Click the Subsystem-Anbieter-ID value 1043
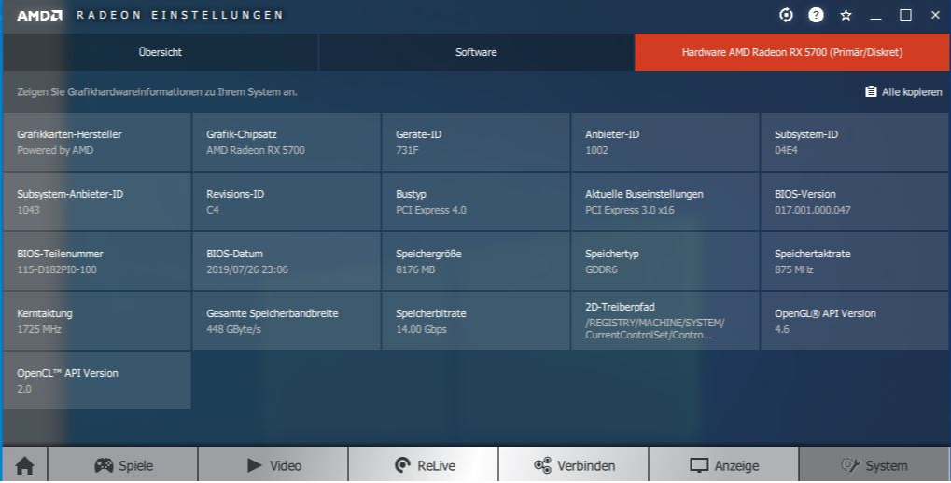951x483 pixels. tap(29, 210)
